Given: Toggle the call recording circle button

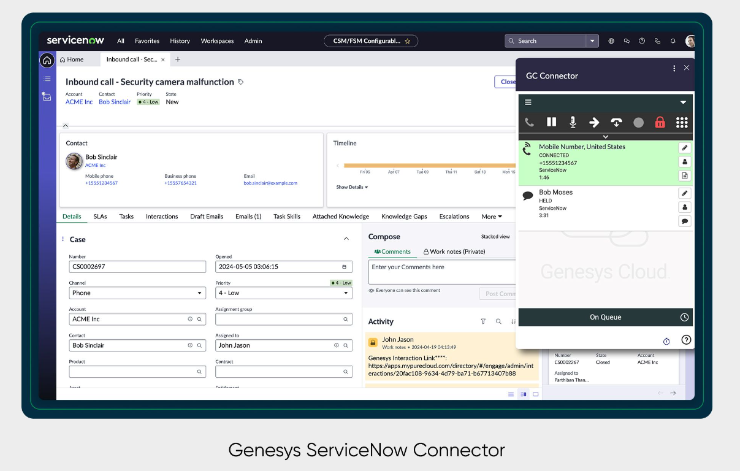Looking at the screenshot, I should (638, 122).
